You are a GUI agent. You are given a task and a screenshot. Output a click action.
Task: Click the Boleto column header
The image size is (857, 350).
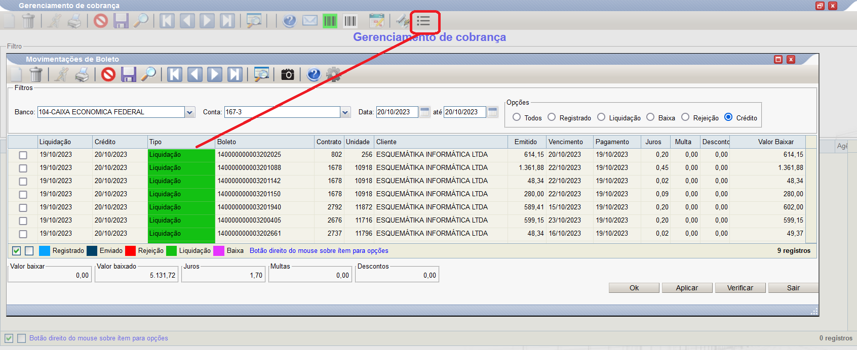(x=264, y=142)
